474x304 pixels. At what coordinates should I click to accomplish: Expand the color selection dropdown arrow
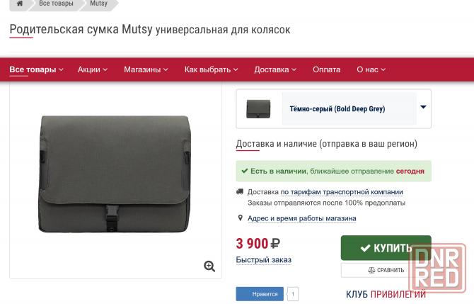(x=423, y=108)
